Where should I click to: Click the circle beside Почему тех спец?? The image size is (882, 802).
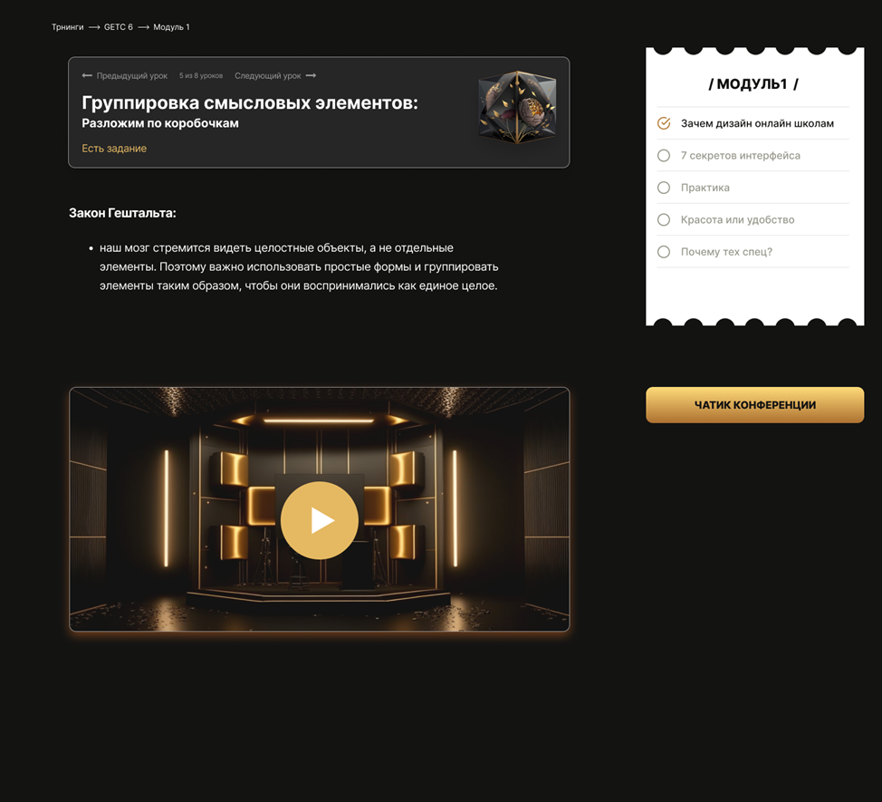pyautogui.click(x=664, y=252)
